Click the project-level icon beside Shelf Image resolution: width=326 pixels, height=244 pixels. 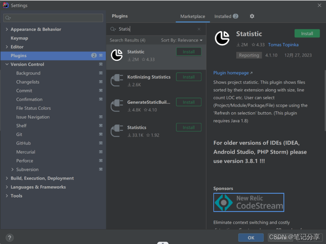pos(101,126)
